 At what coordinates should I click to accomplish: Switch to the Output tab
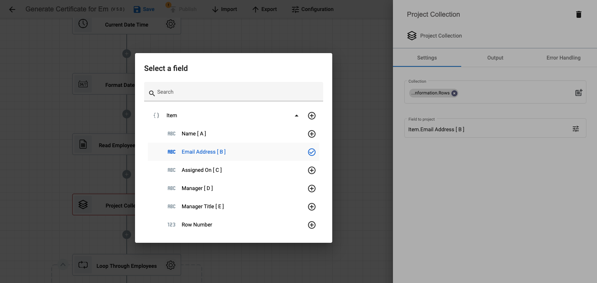tap(495, 58)
